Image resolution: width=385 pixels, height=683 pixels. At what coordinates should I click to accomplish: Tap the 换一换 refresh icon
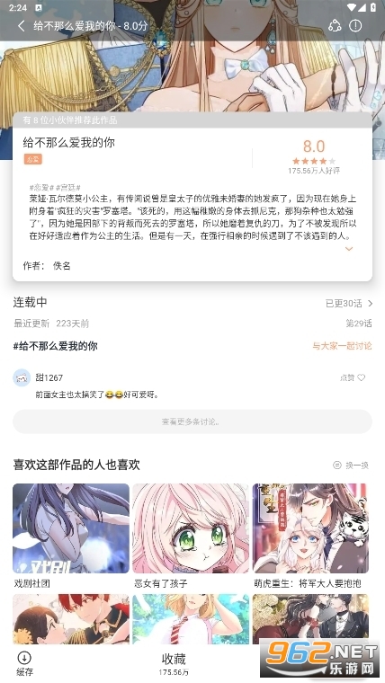click(x=337, y=466)
